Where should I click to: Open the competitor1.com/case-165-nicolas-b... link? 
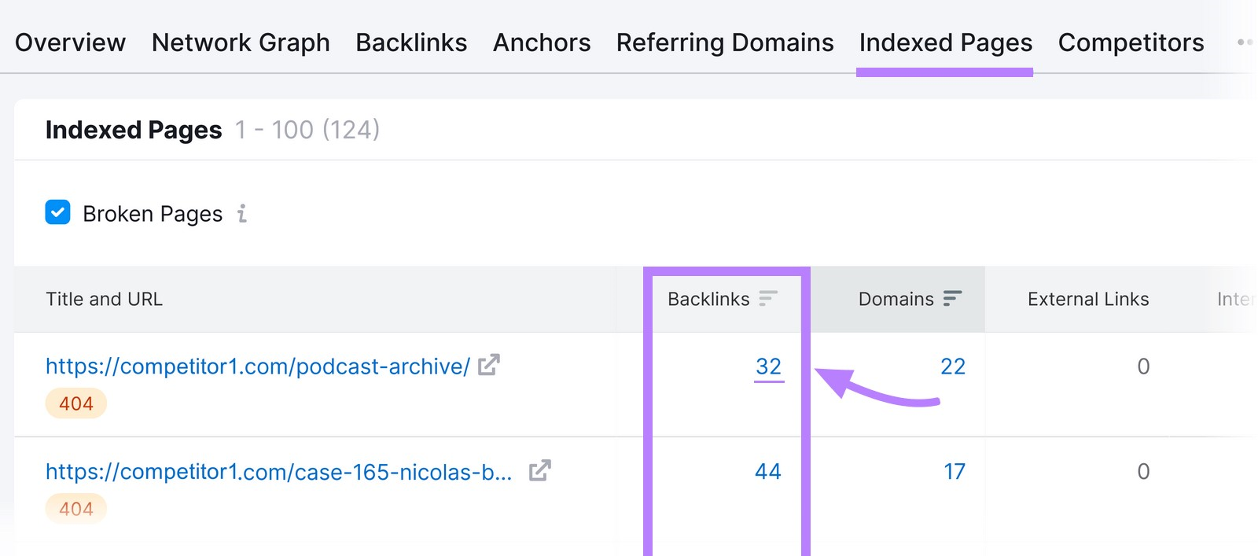279,472
